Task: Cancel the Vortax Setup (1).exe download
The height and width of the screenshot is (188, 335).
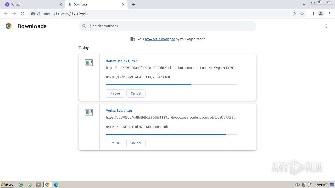Action: point(136,93)
